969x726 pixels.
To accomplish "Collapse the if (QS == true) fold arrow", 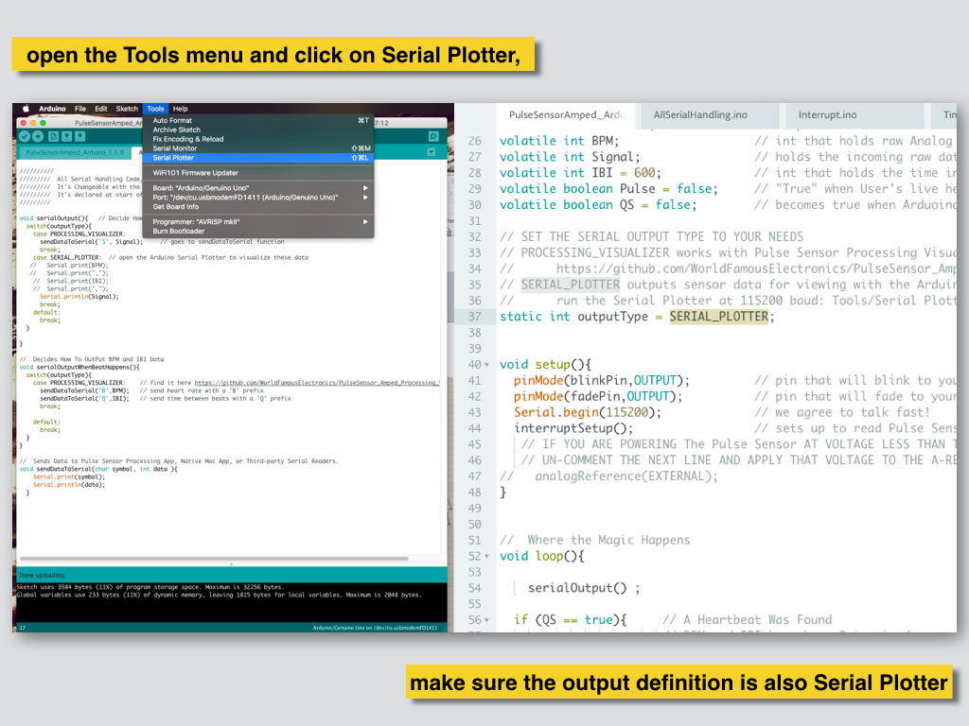I will point(487,620).
